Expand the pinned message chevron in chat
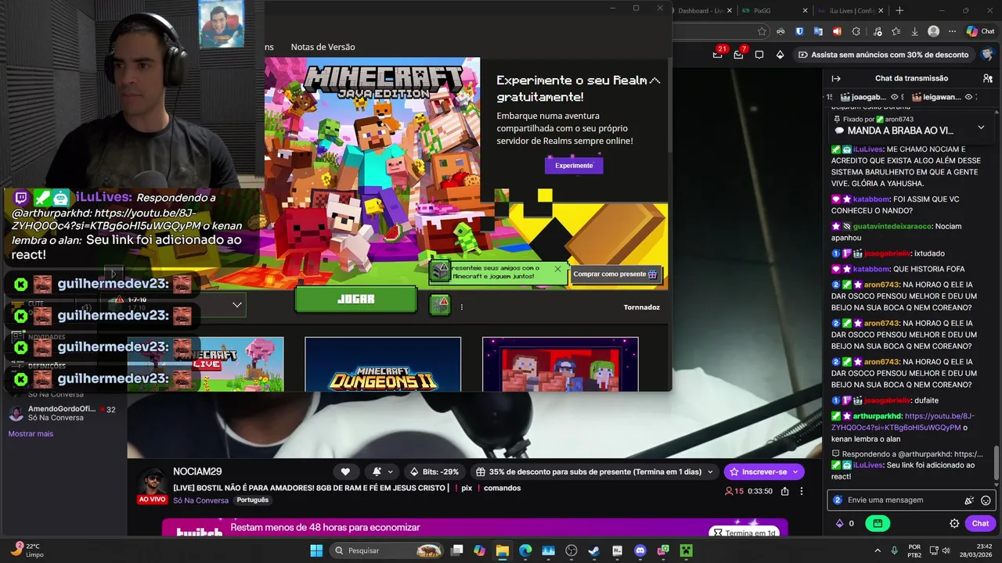This screenshot has height=563, width=1002. click(981, 127)
